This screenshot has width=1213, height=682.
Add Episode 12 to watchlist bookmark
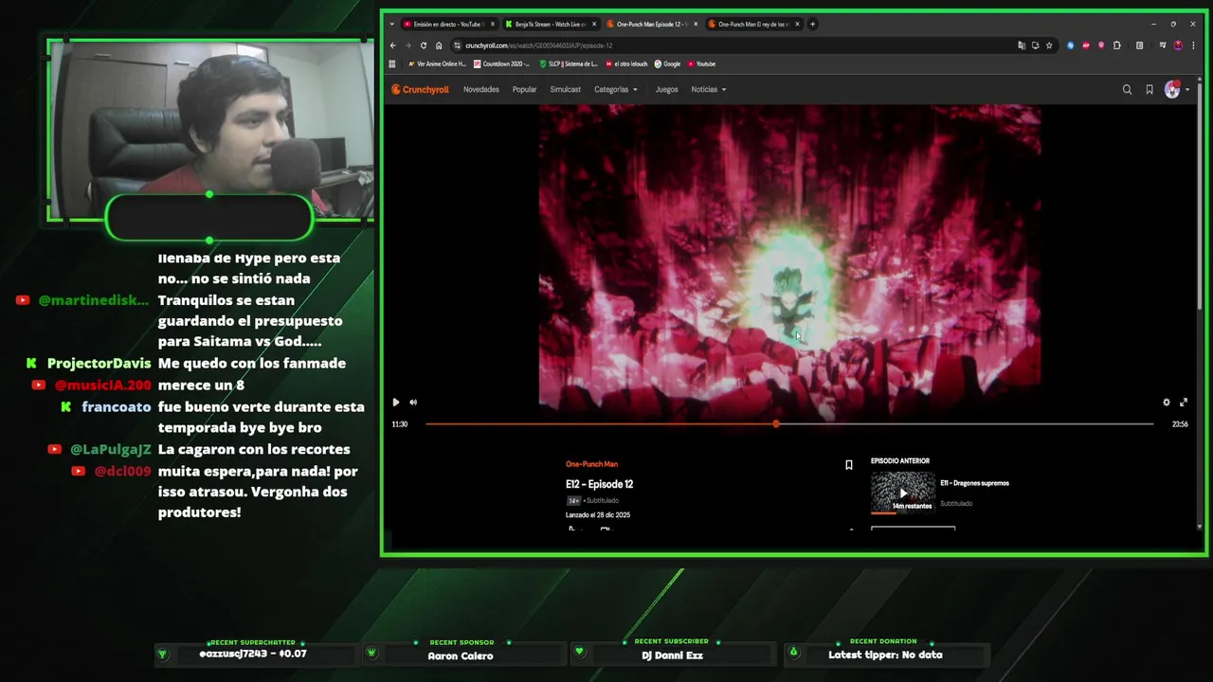click(x=849, y=465)
